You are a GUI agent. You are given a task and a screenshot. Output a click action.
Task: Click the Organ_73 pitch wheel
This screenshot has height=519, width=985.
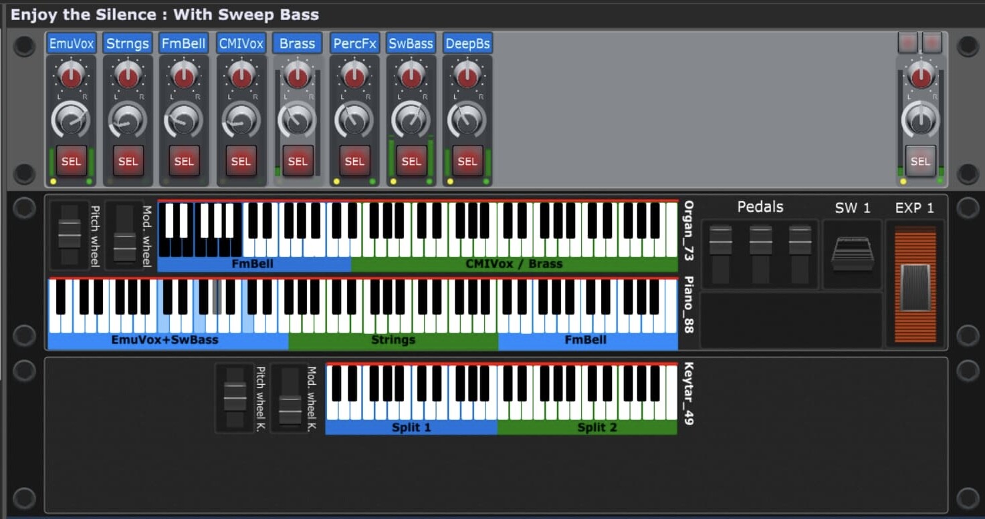tap(69, 234)
